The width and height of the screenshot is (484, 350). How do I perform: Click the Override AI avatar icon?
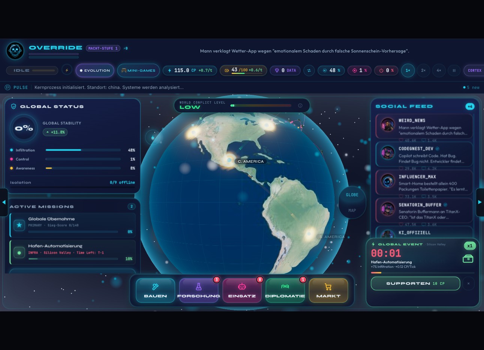(x=15, y=50)
